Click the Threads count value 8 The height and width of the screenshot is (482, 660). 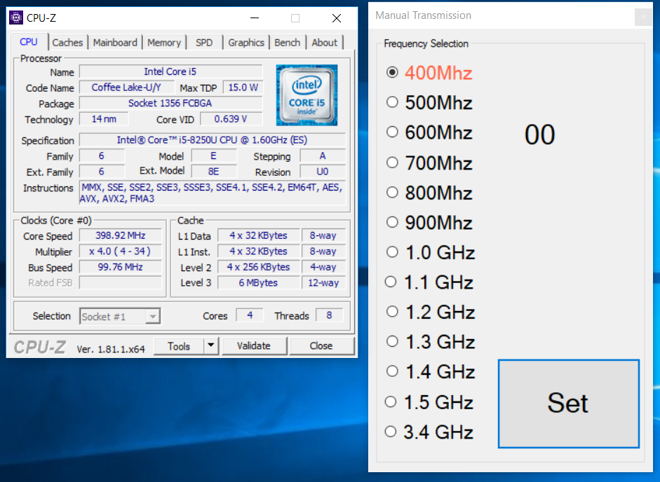click(329, 315)
